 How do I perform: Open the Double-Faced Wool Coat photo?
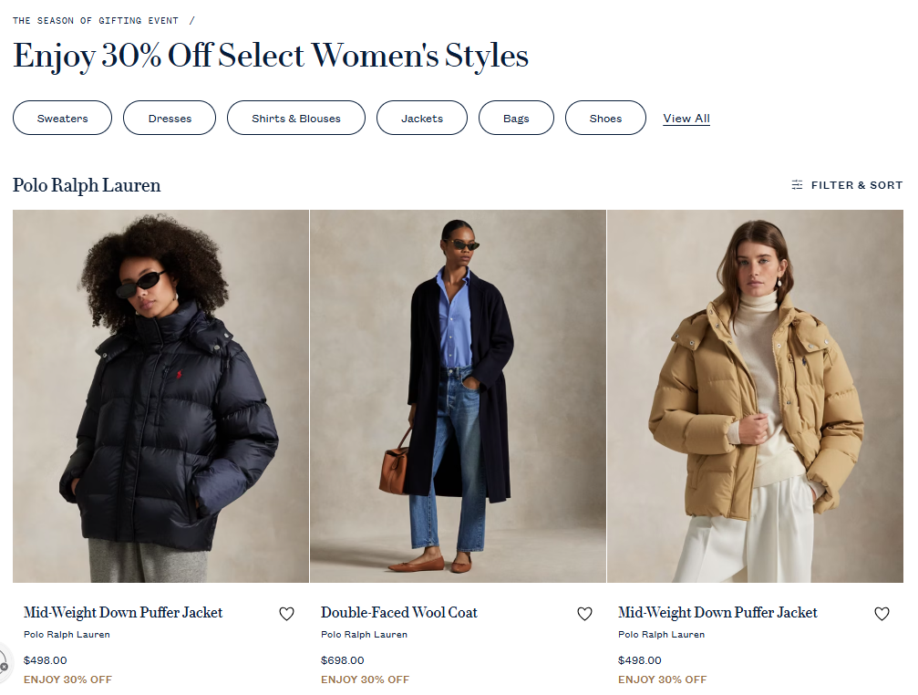coord(458,396)
